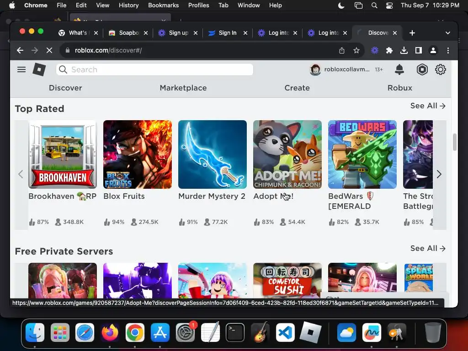
Task: Open the Discover page link
Action: click(x=65, y=88)
